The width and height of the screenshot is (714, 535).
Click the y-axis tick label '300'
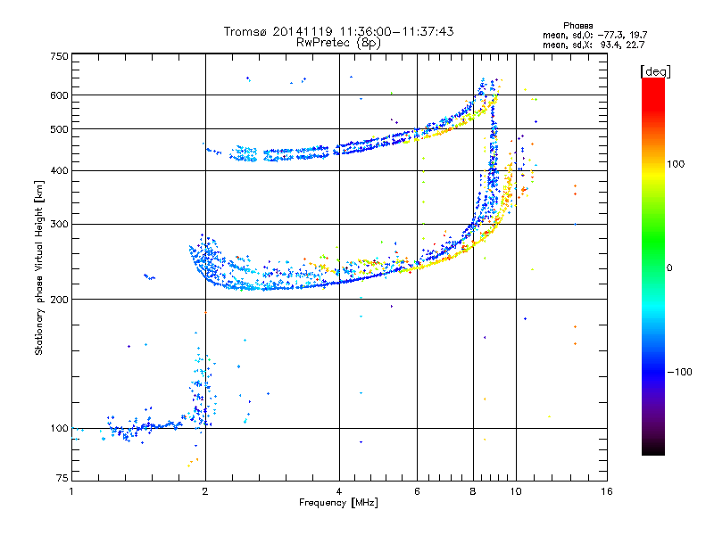(x=60, y=225)
